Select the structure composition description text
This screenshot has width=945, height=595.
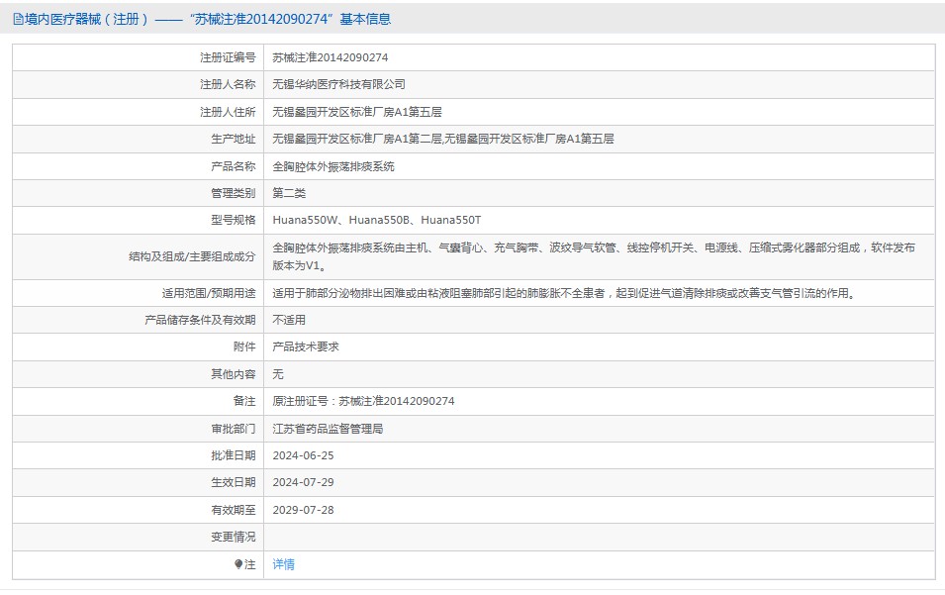594,256
